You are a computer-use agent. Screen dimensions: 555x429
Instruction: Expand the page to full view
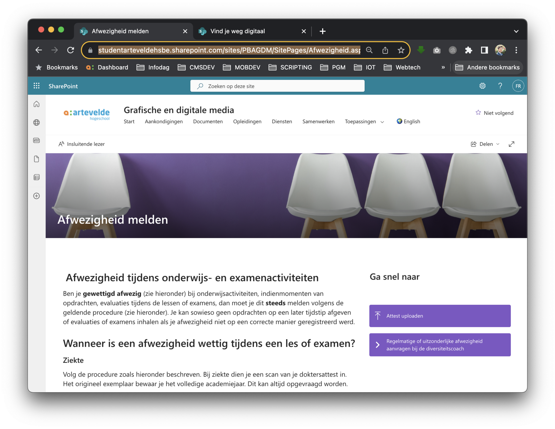(511, 144)
